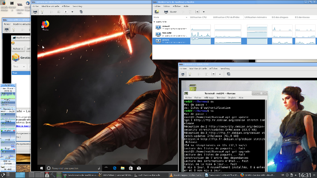Collapse the QEMU/KVM connection tree
The image size is (317, 178).
(x=154, y=22)
